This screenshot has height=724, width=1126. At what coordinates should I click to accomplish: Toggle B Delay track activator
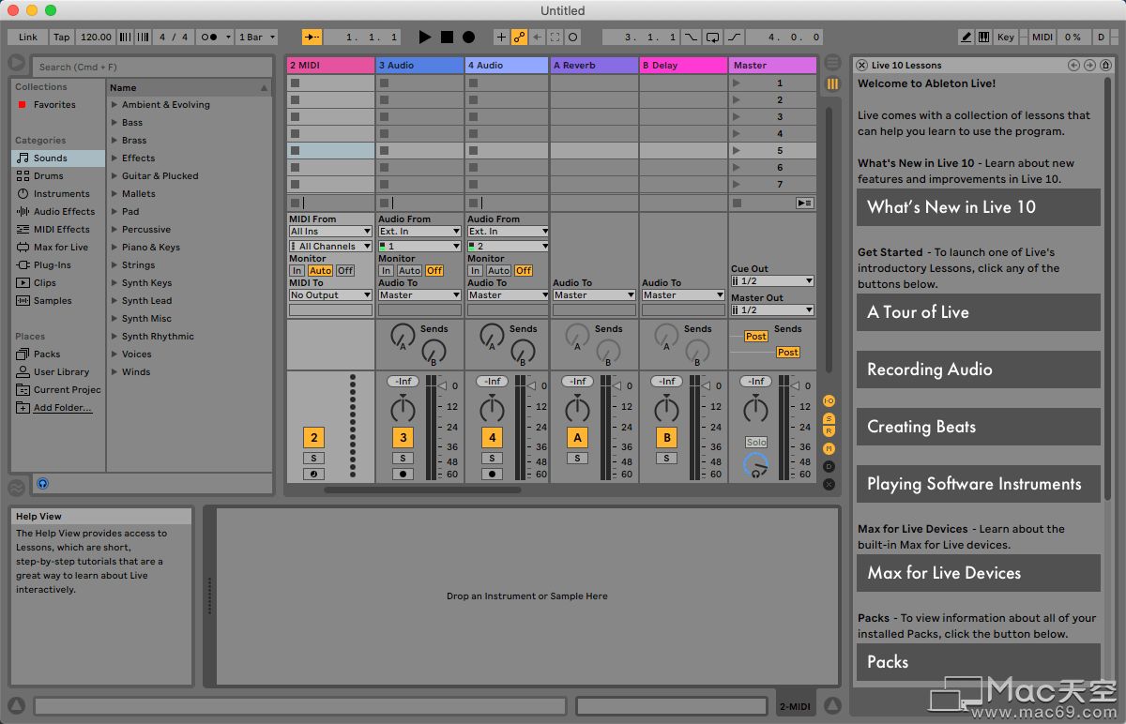tap(666, 437)
